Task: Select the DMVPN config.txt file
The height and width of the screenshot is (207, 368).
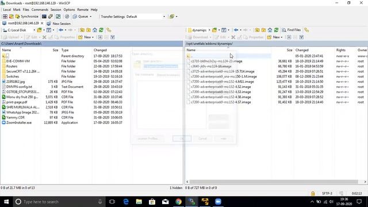Action: [x=19, y=87]
